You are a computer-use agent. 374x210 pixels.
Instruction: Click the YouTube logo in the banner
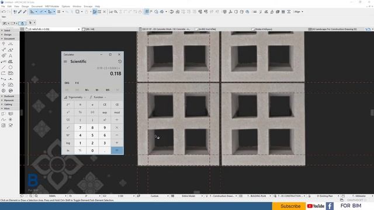316,206
